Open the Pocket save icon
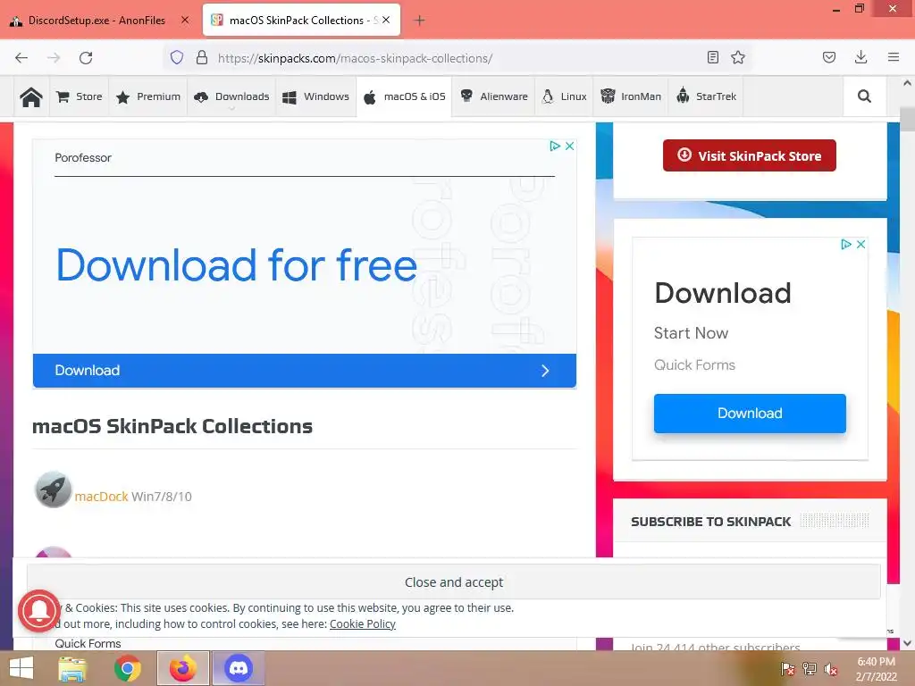This screenshot has width=915, height=686. (829, 57)
